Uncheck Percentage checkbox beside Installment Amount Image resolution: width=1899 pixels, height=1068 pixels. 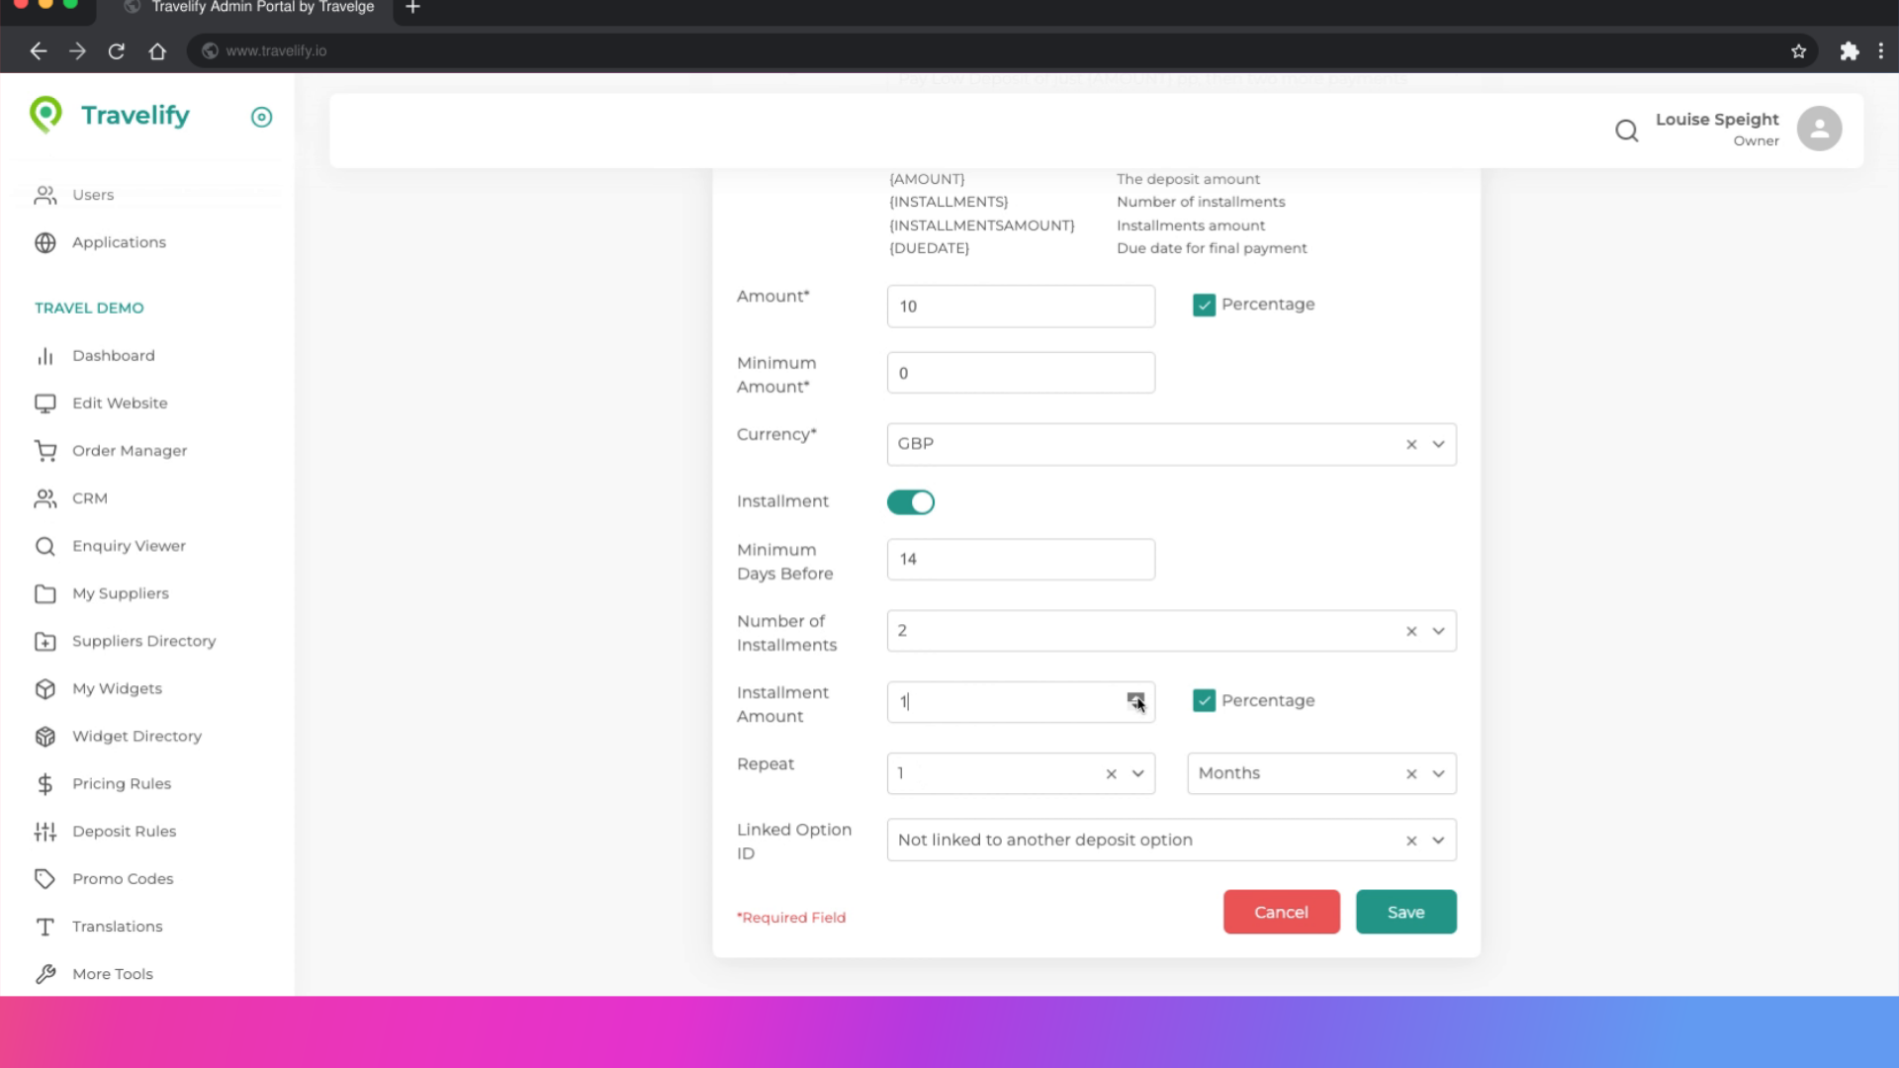coord(1204,701)
